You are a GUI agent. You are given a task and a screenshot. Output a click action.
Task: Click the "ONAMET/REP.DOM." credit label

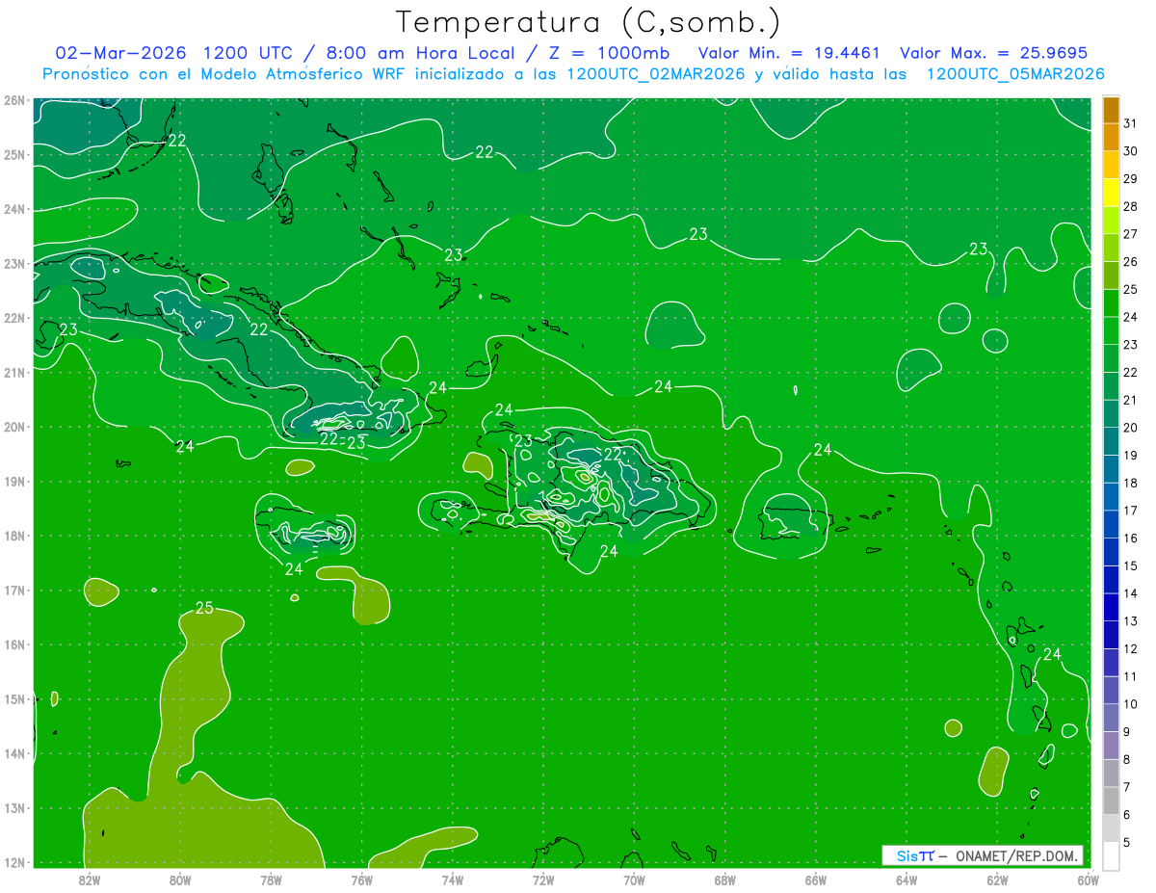1017,855
